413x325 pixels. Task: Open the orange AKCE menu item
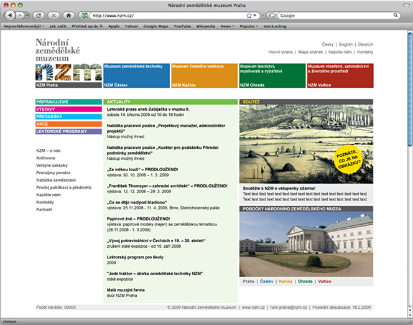(x=68, y=124)
